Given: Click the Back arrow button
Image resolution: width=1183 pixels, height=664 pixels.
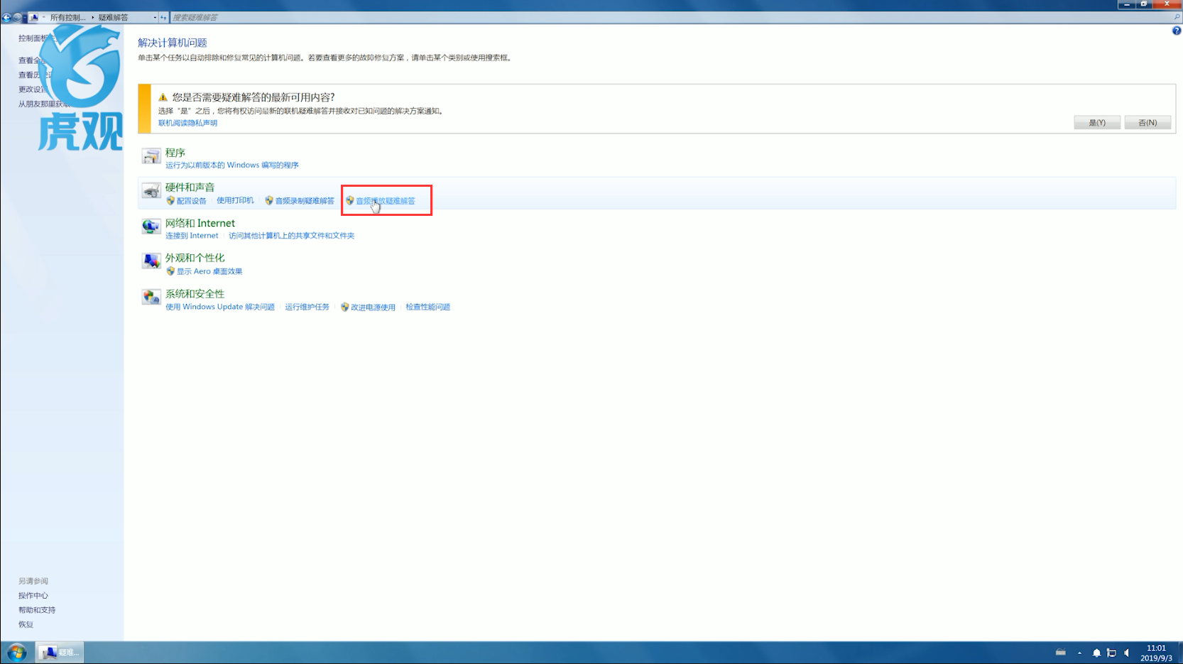Looking at the screenshot, I should 6,17.
